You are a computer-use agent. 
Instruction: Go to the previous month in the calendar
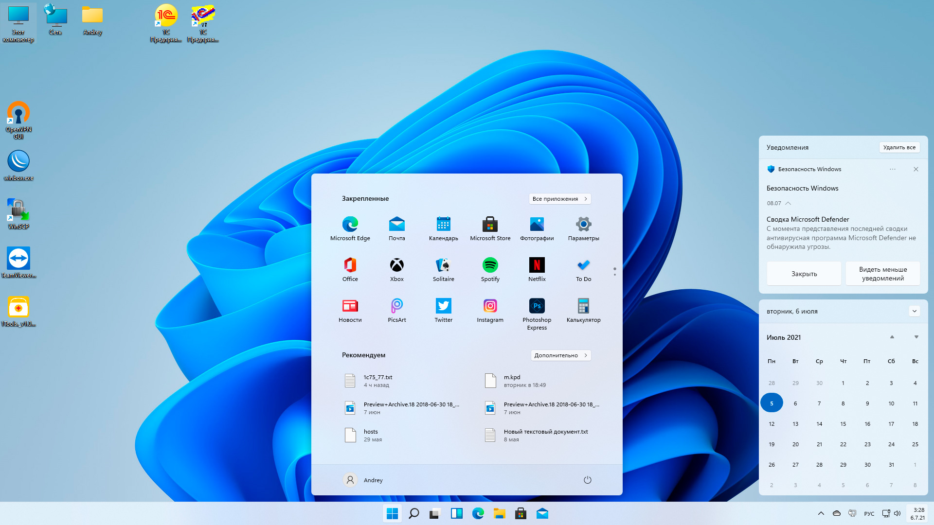[x=892, y=337]
